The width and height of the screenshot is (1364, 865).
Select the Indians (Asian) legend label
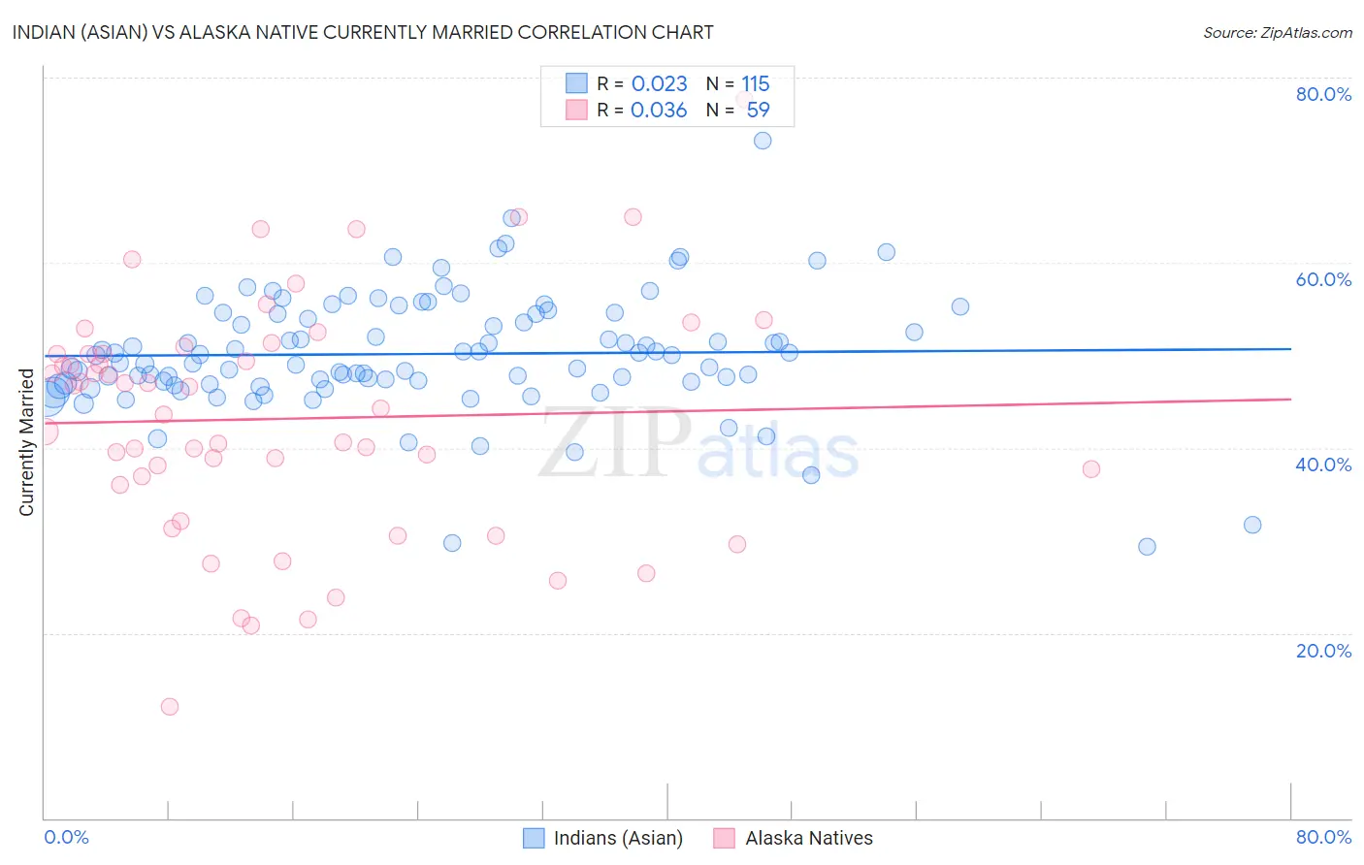coord(618,838)
